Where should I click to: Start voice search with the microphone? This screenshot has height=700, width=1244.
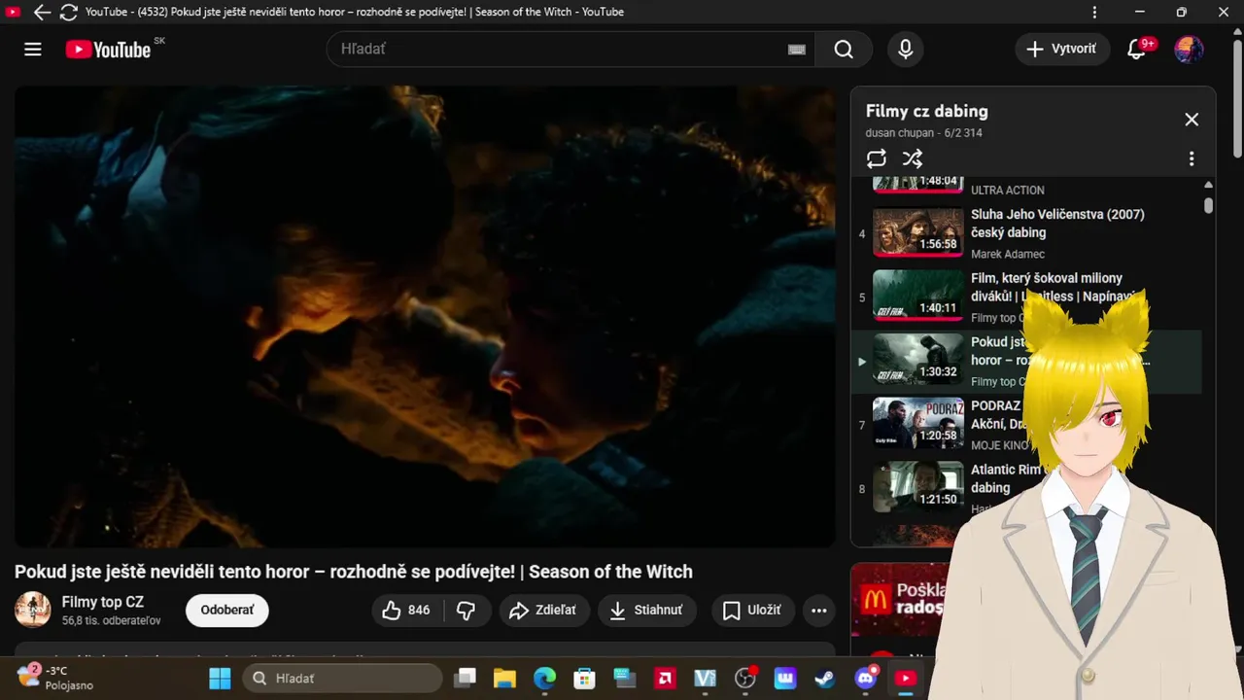point(906,50)
